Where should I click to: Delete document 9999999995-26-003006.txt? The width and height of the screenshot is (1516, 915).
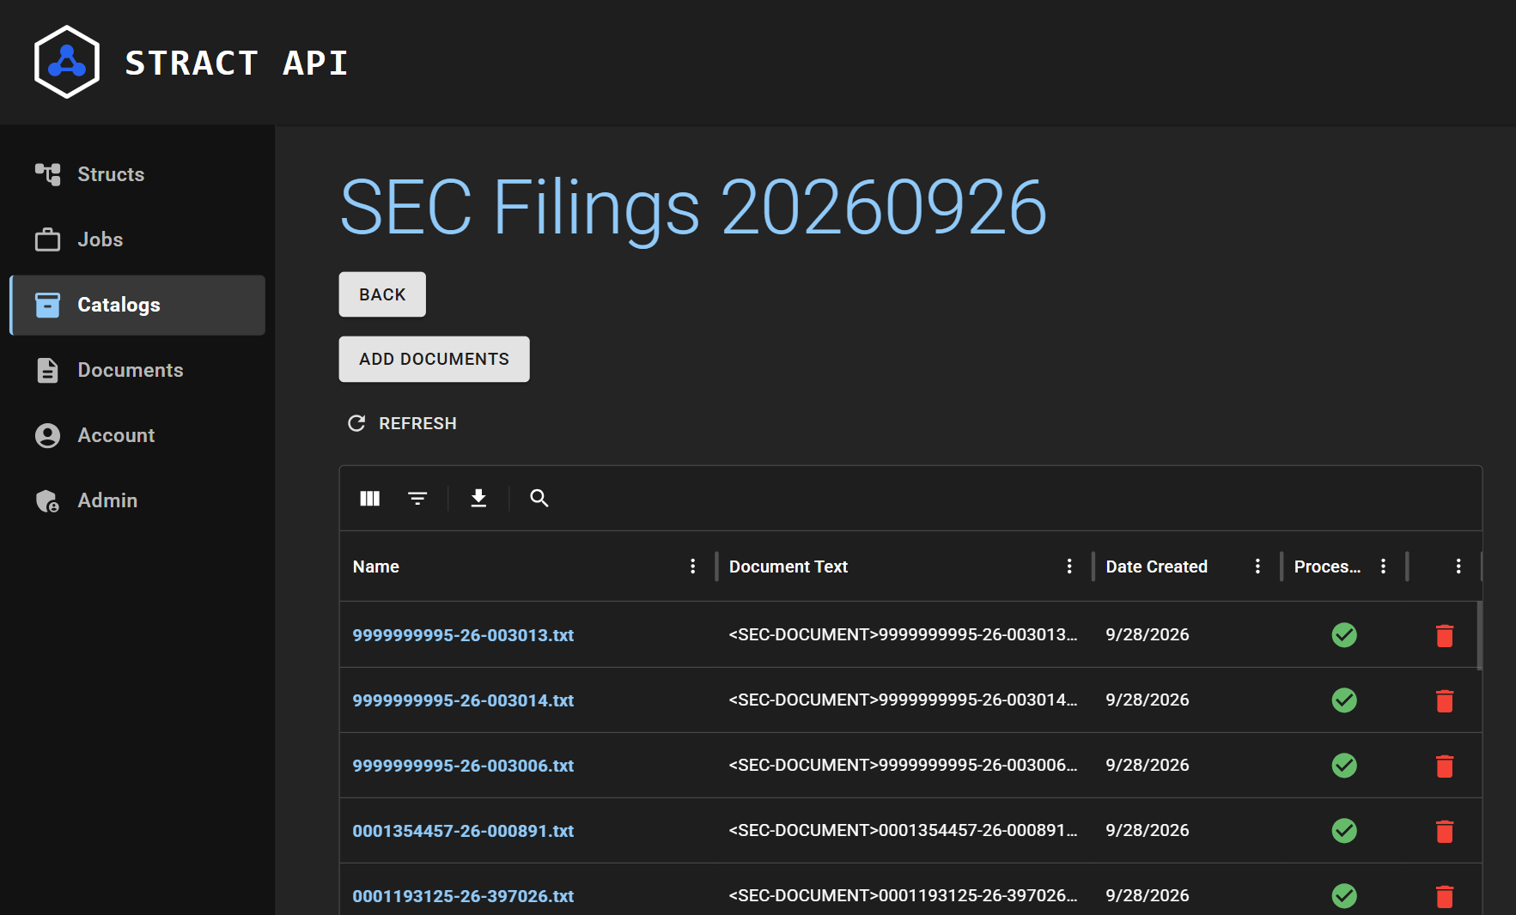click(x=1445, y=766)
